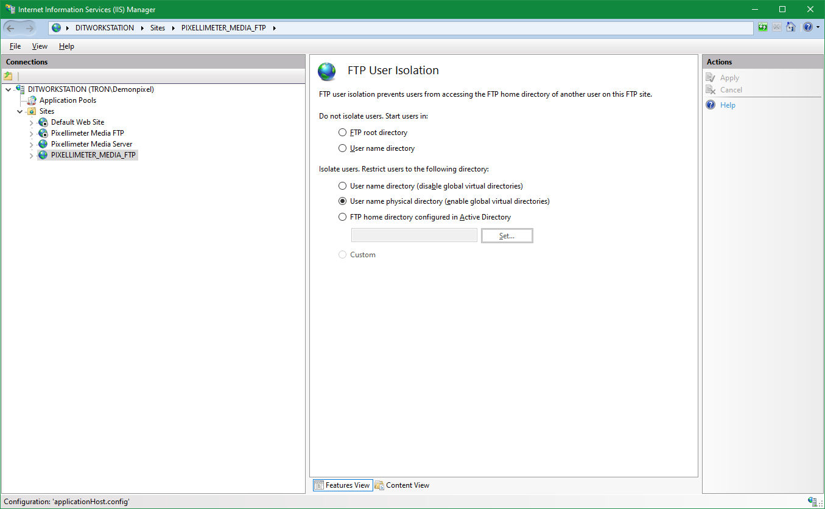The height and width of the screenshot is (509, 825).
Task: Select DITWORKSTATION (TRON\Demonpixel) tree label
Action: coord(91,89)
